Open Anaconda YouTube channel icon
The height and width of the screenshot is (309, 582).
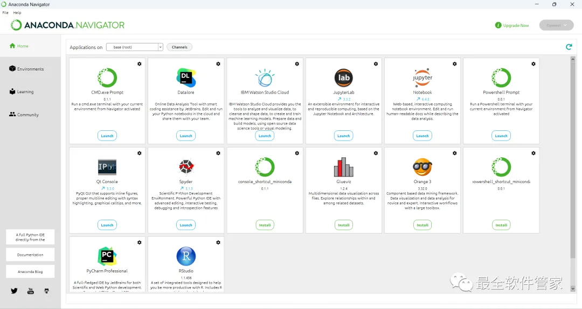click(x=30, y=291)
